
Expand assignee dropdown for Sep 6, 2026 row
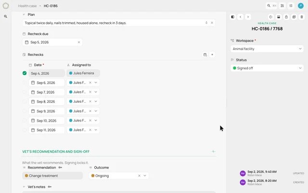[96, 83]
